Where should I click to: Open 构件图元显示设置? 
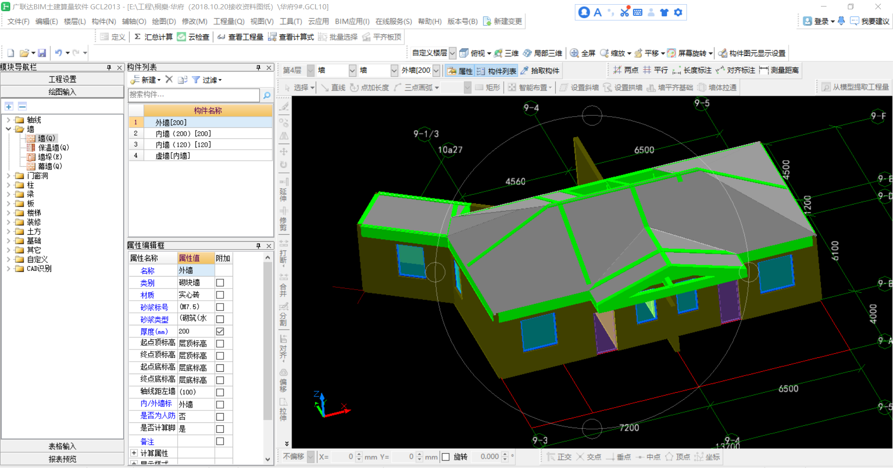[752, 53]
